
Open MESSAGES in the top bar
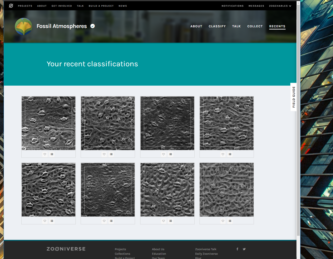pos(256,6)
